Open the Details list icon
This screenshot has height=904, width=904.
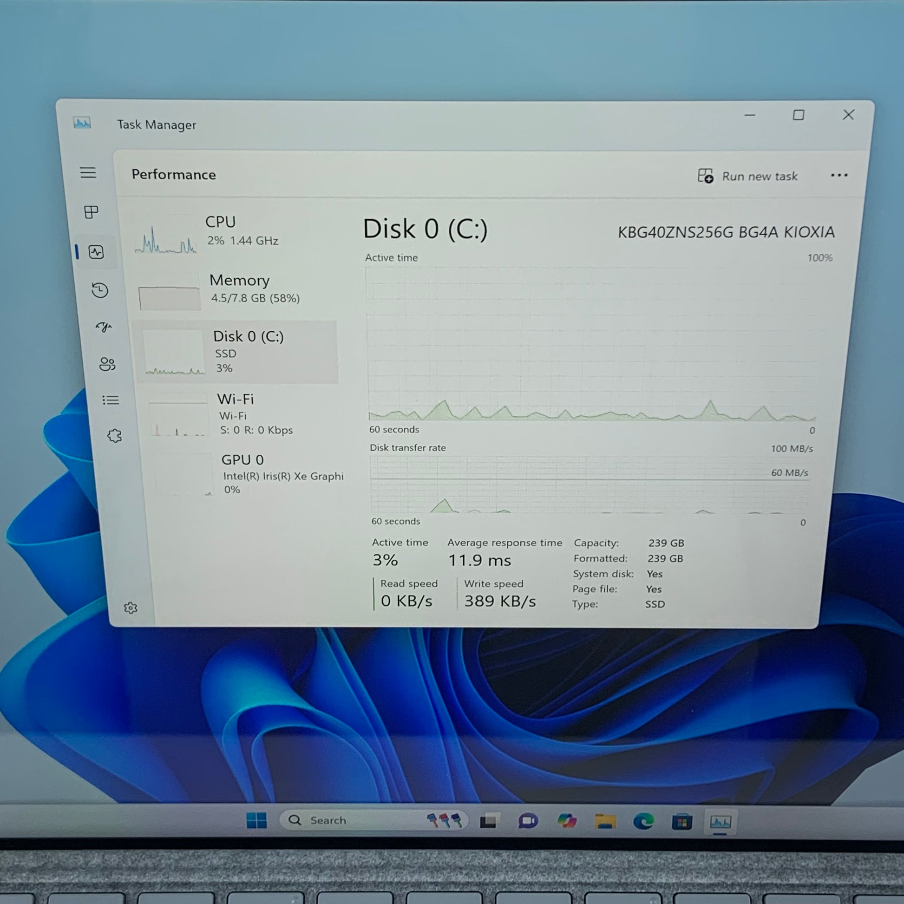coord(111,400)
